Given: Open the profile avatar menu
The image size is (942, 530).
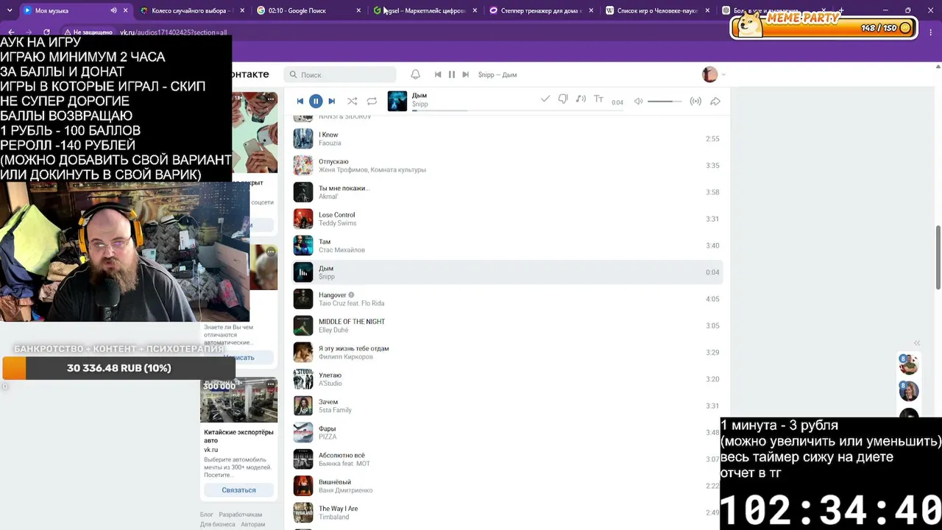Looking at the screenshot, I should 709,74.
